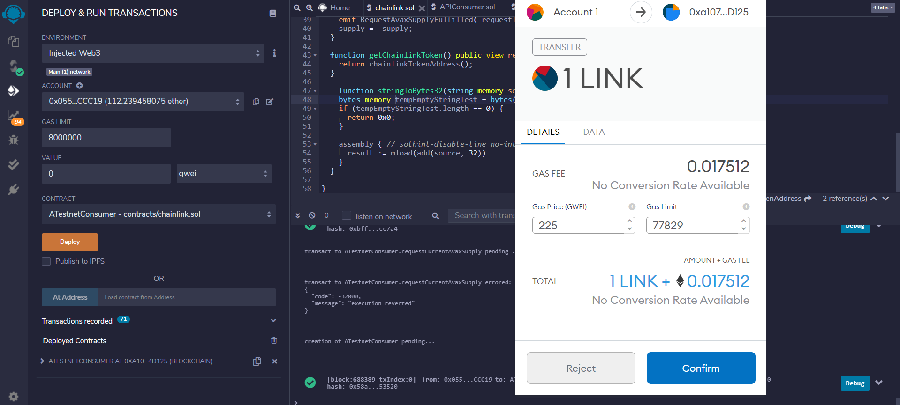
Task: Remove the ATESTNETCONSUMER deployed contract with X
Action: (275, 361)
